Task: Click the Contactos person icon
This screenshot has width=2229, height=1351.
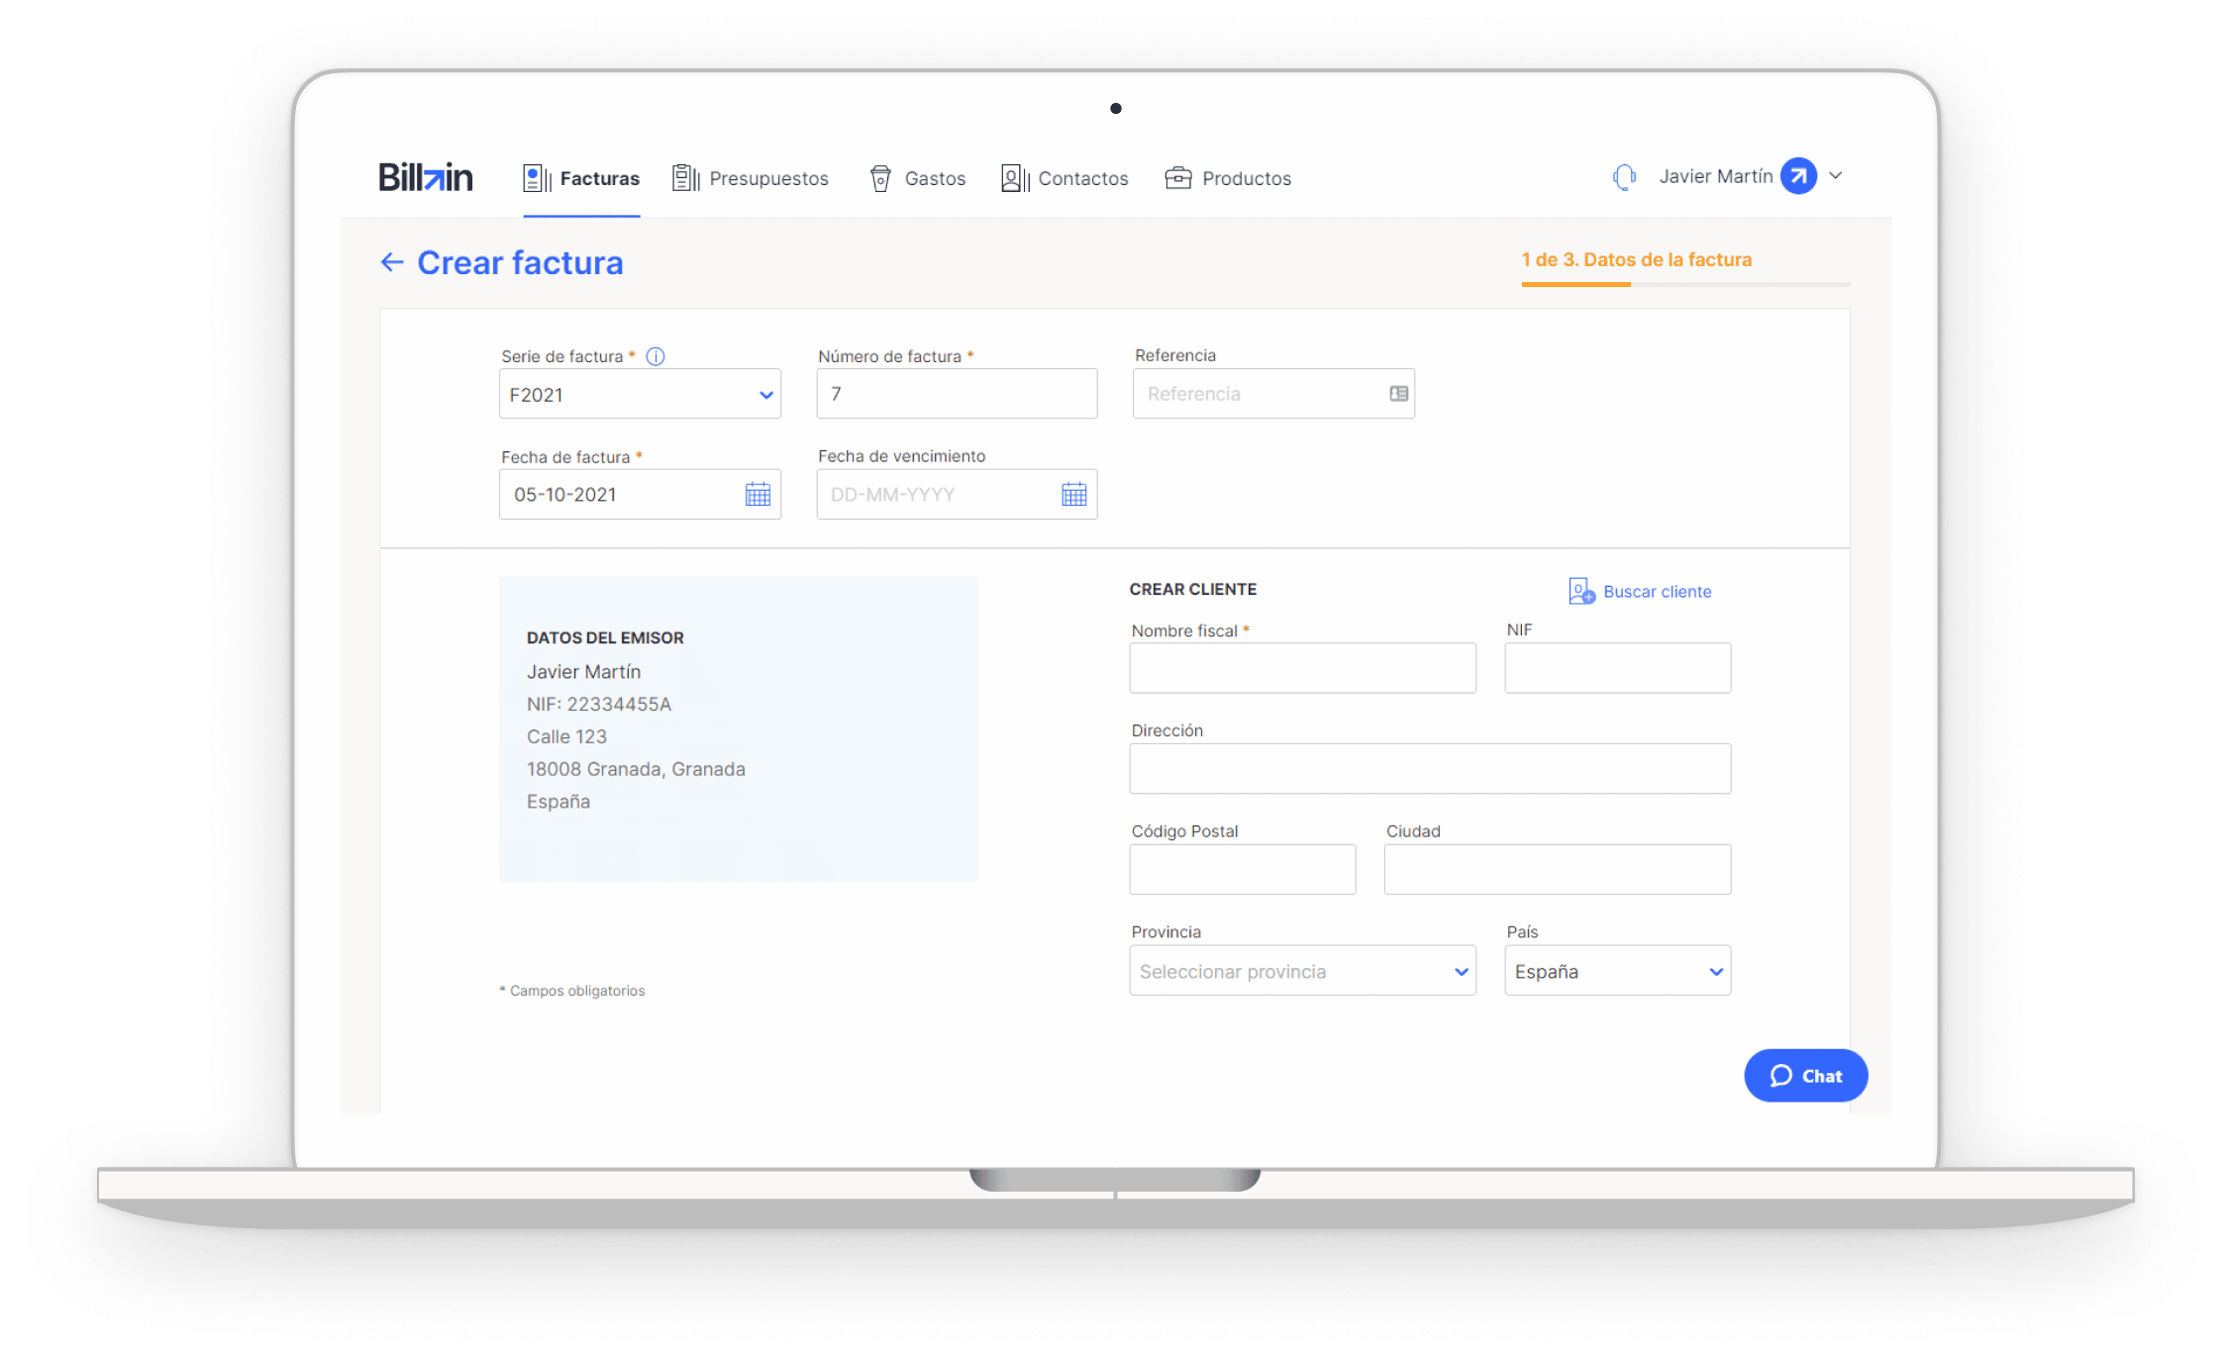Action: [x=1015, y=178]
